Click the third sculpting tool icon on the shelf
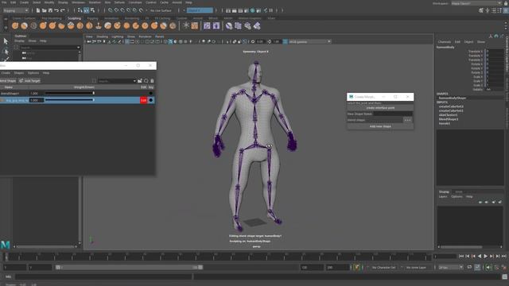 click(33, 26)
